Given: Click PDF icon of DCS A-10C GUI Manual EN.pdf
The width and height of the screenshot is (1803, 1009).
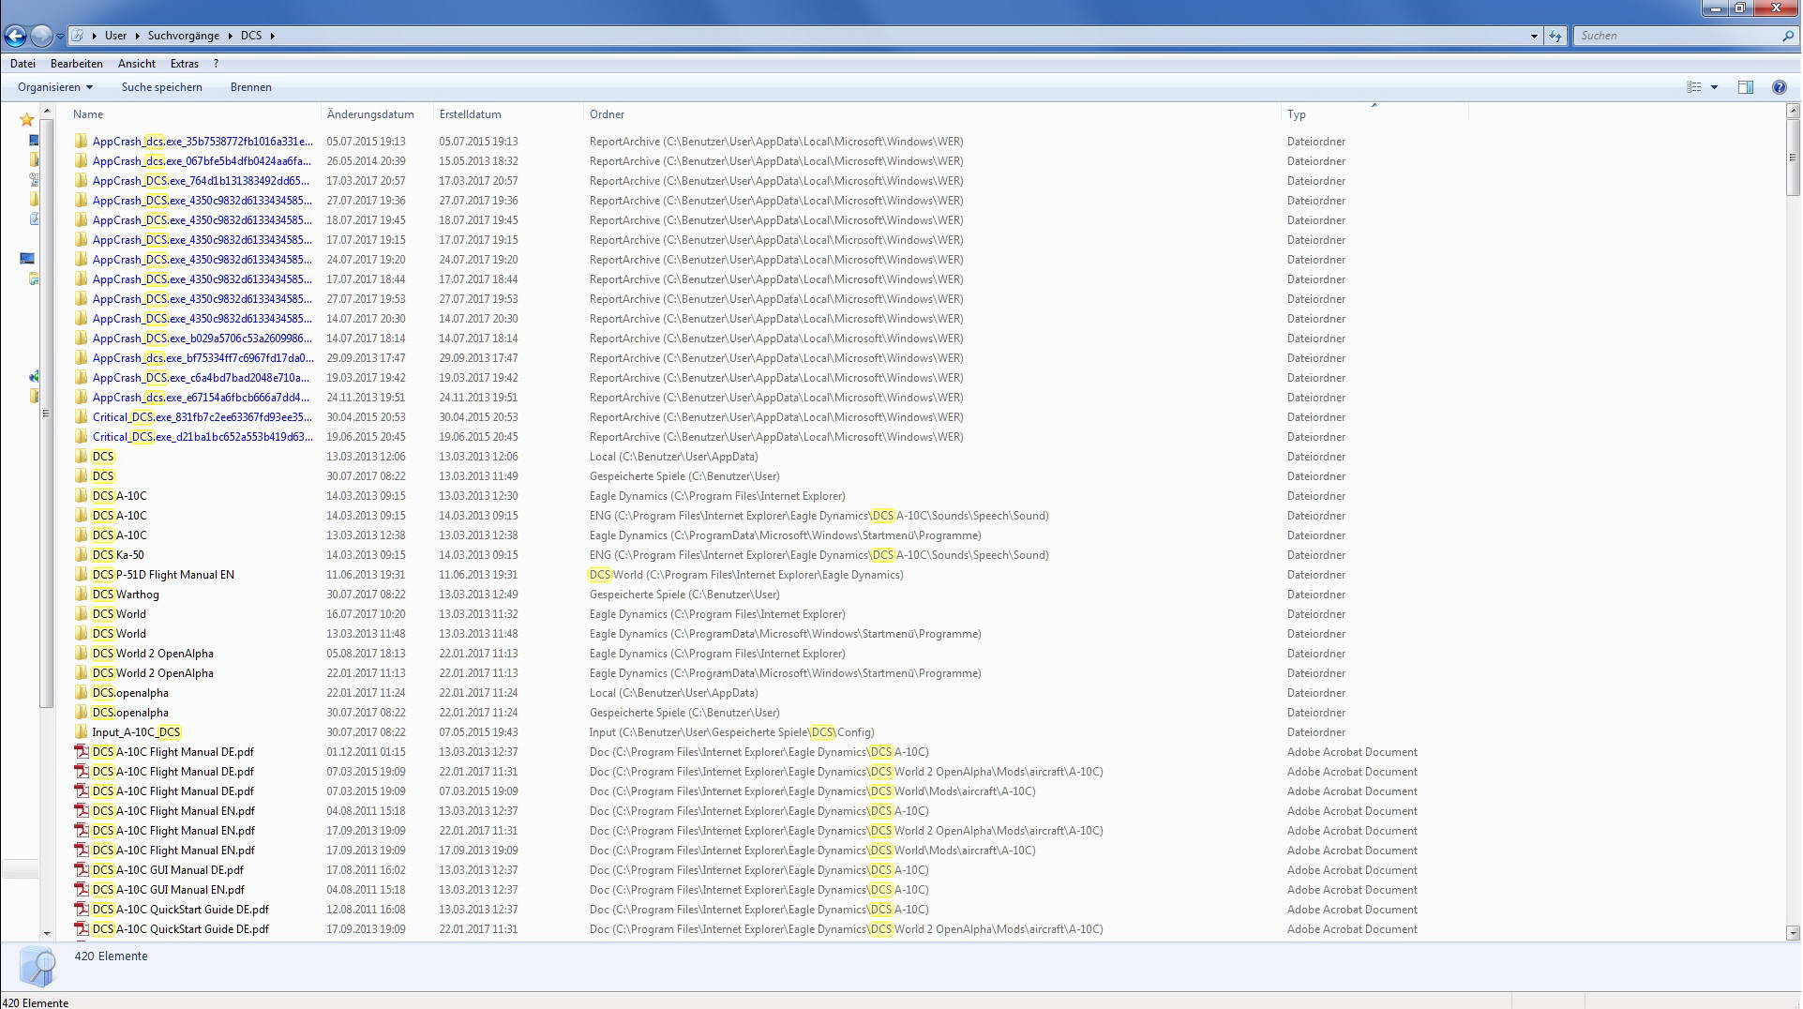Looking at the screenshot, I should point(82,890).
